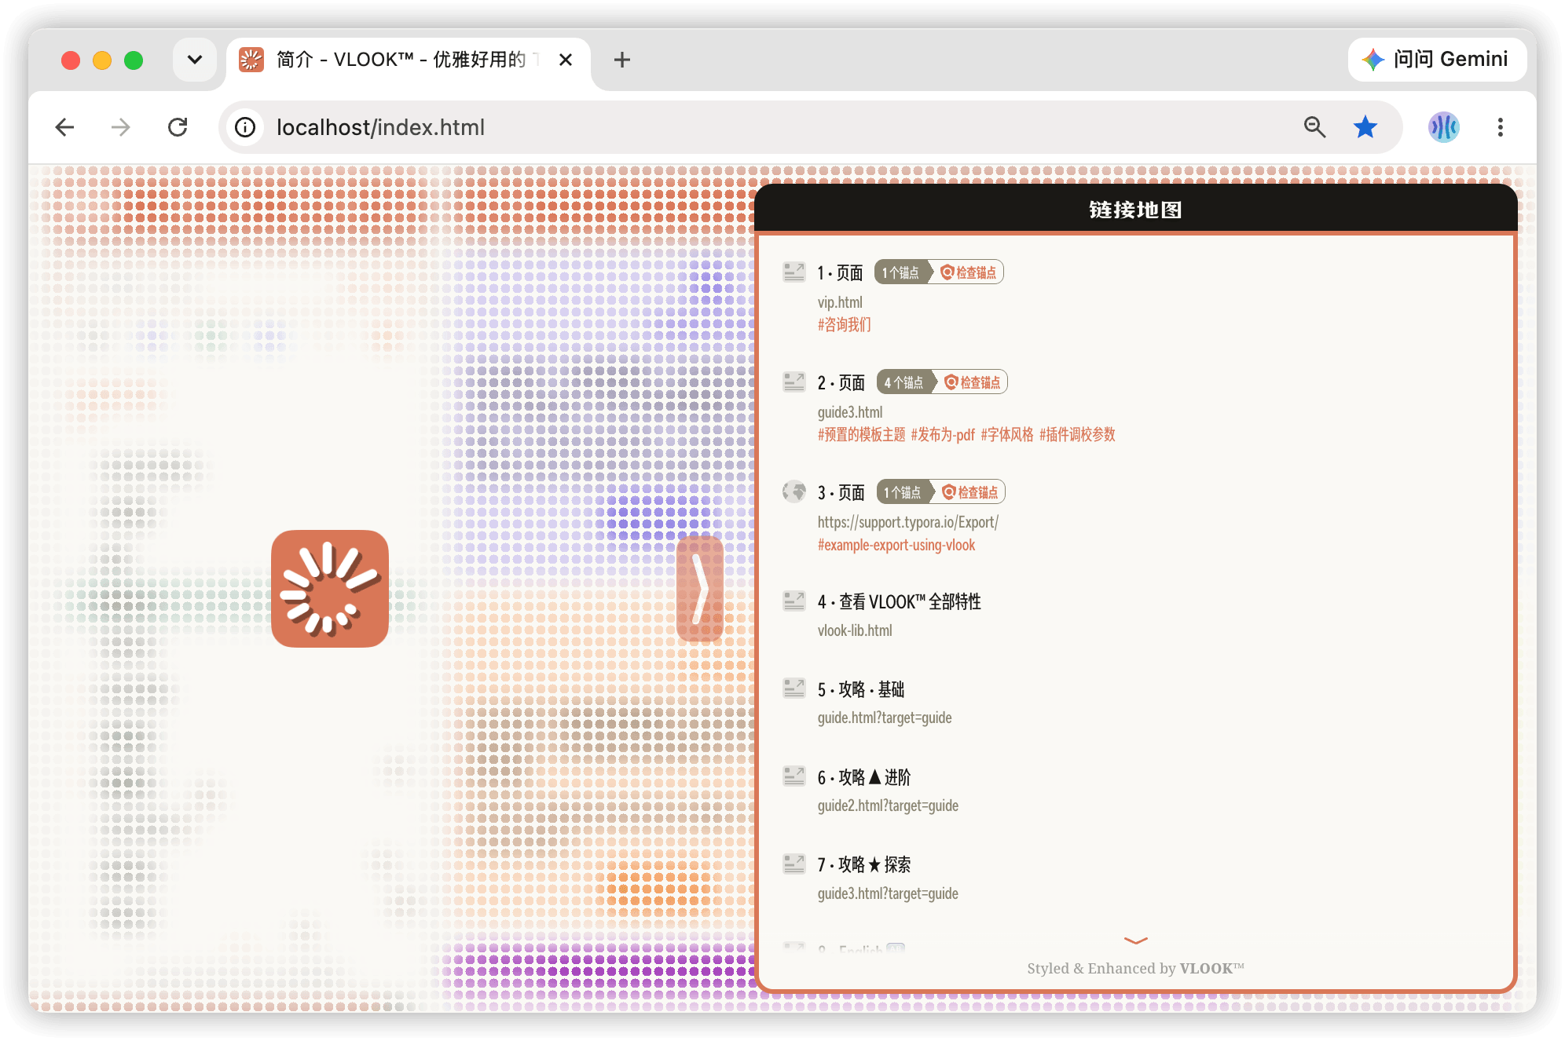Open the 5 · 攻略 · 基础 entry

coord(861,689)
